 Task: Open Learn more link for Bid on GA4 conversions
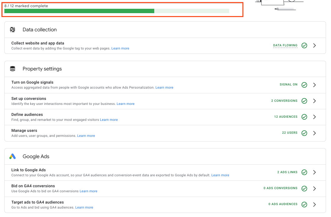pyautogui.click(x=88, y=191)
